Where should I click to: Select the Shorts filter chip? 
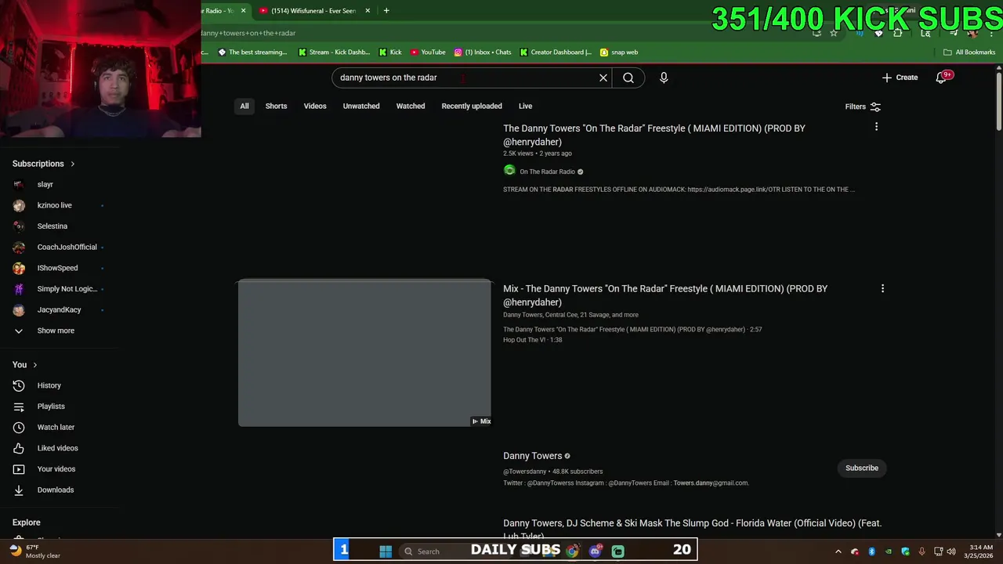click(276, 107)
